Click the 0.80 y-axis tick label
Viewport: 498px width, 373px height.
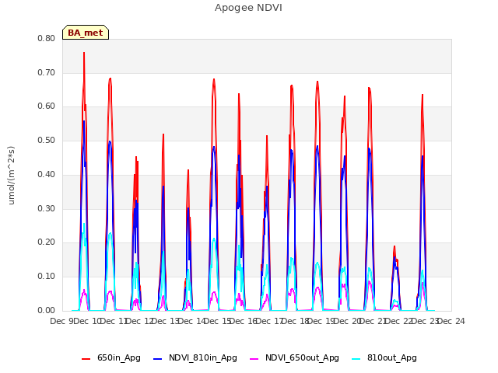[47, 38]
